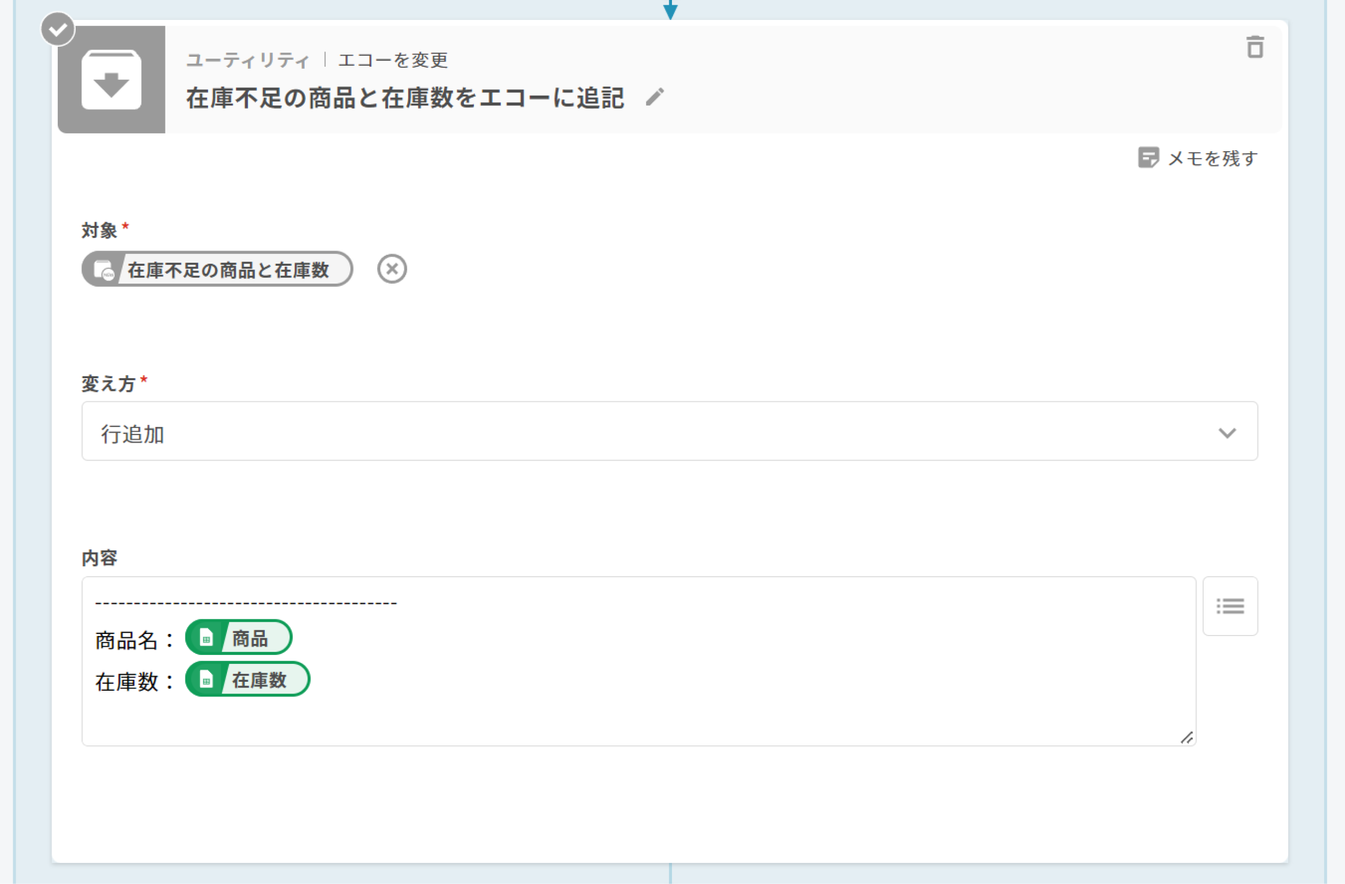This screenshot has width=1345, height=884.
Task: Click the gray archive download step icon
Action: click(x=111, y=80)
